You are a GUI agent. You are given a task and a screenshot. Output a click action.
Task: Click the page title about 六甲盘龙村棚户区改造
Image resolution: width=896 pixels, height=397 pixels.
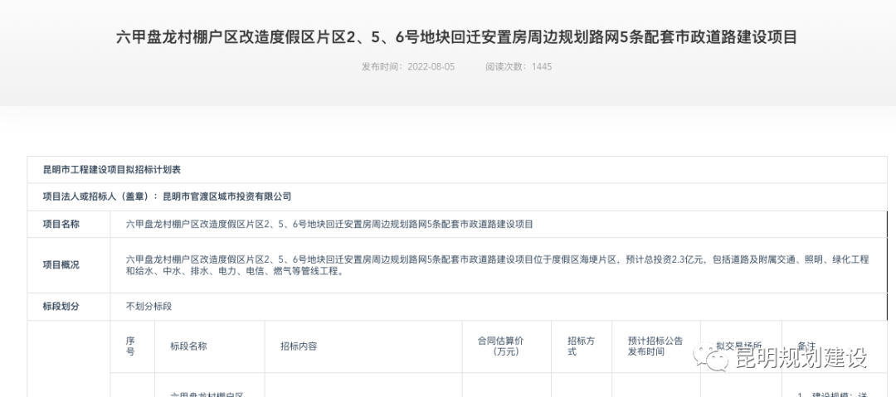456,37
